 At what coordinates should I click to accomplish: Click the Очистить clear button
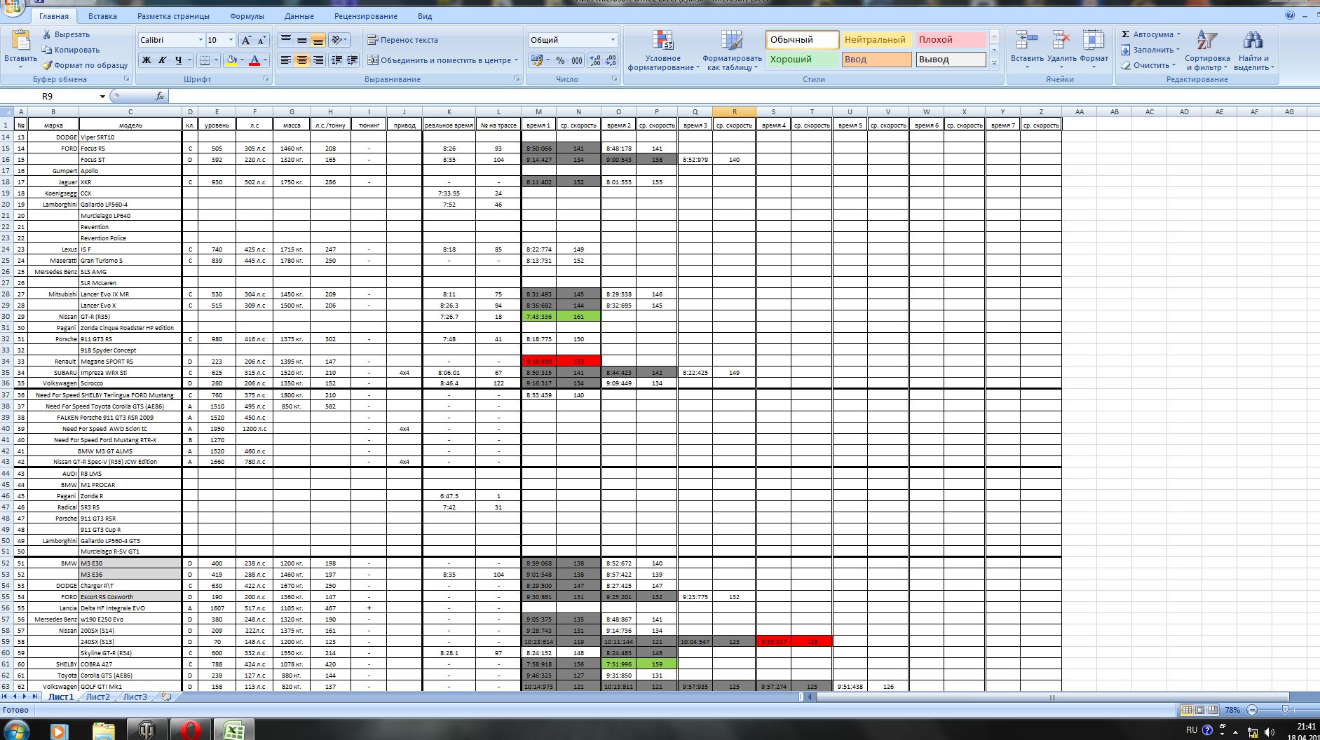1148,65
